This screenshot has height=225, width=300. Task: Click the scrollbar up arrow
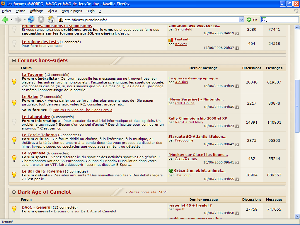(x=297, y=27)
